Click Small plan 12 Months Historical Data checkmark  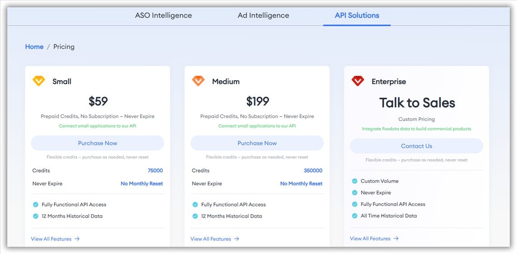(x=36, y=216)
